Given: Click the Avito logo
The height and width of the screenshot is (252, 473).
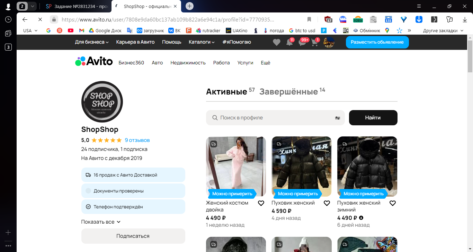Looking at the screenshot, I should [94, 62].
